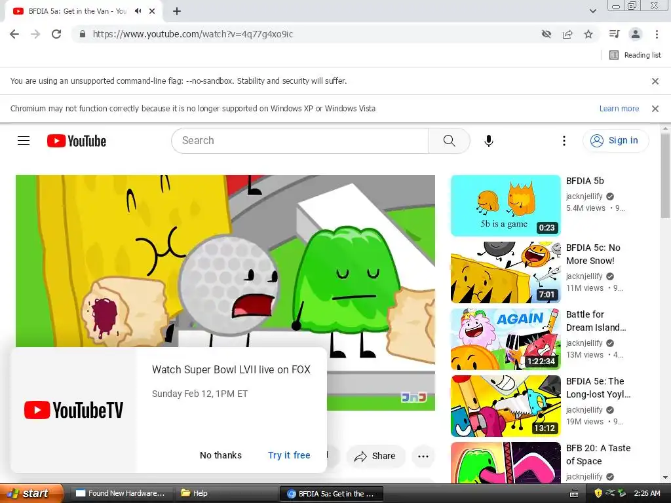Open the media controls icon in toolbar
Image resolution: width=671 pixels, height=503 pixels.
coord(614,34)
